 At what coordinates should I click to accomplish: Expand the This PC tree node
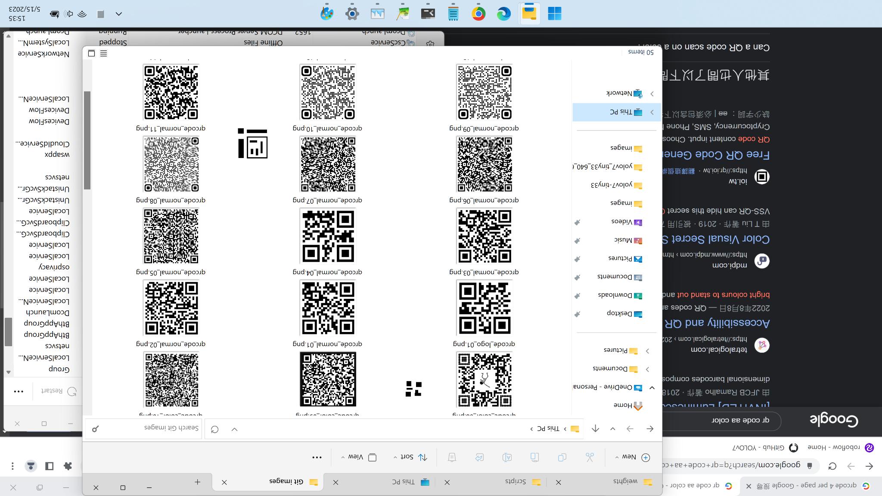(652, 112)
